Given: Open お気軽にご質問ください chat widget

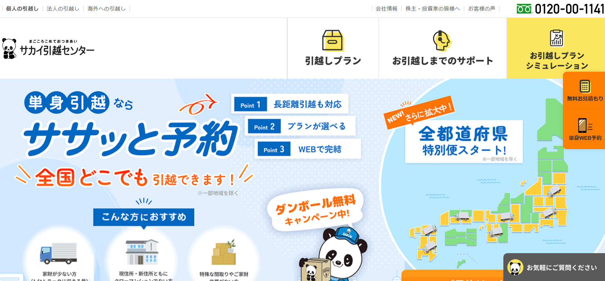Looking at the screenshot, I should pos(554,267).
